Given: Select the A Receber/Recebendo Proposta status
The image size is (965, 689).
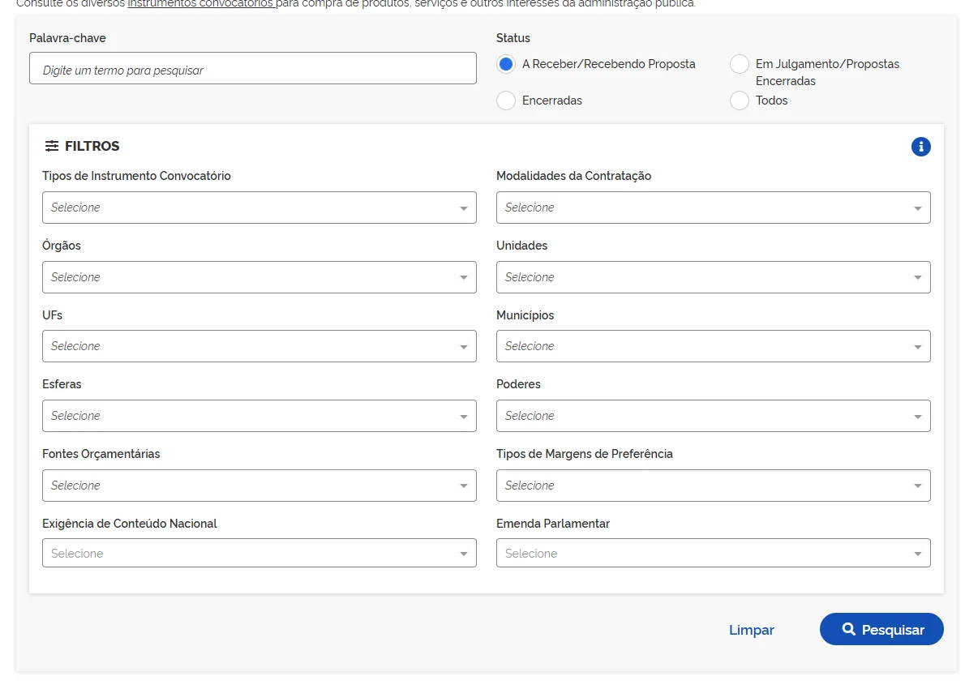Looking at the screenshot, I should pos(506,64).
